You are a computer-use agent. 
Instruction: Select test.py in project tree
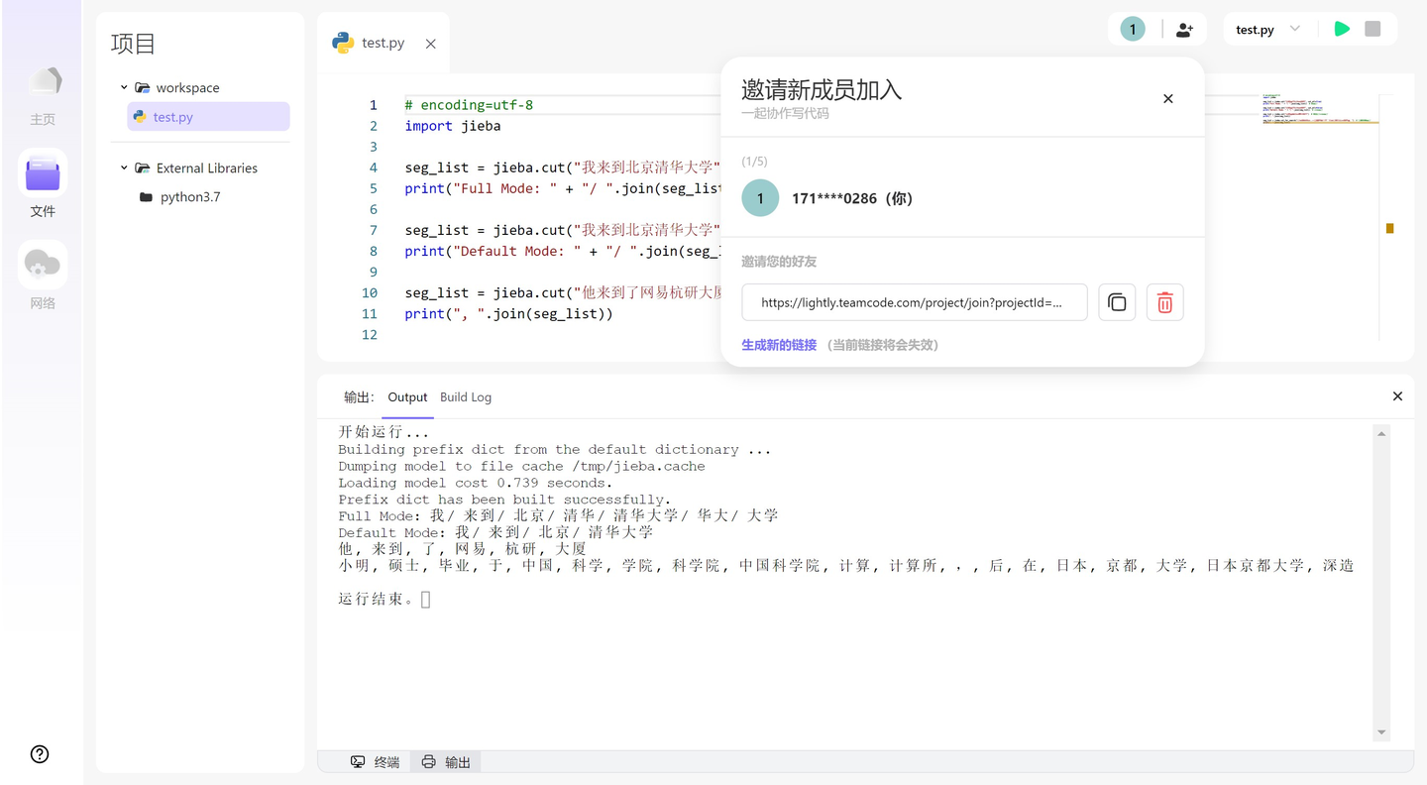(x=208, y=117)
